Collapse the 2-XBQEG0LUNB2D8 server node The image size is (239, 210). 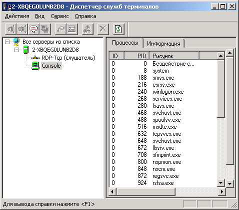(x=16, y=50)
